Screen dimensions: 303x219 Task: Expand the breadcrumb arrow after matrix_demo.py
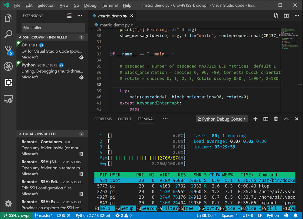[132, 25]
